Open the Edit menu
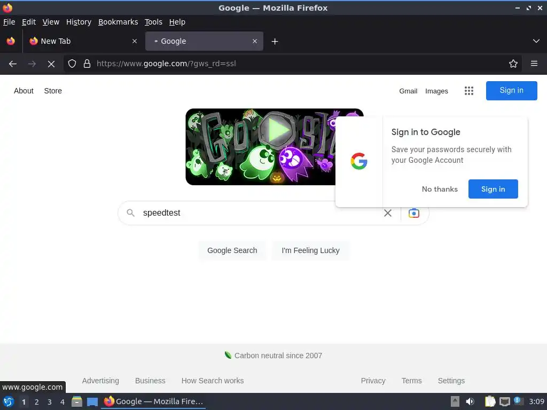547x410 pixels. pos(29,22)
